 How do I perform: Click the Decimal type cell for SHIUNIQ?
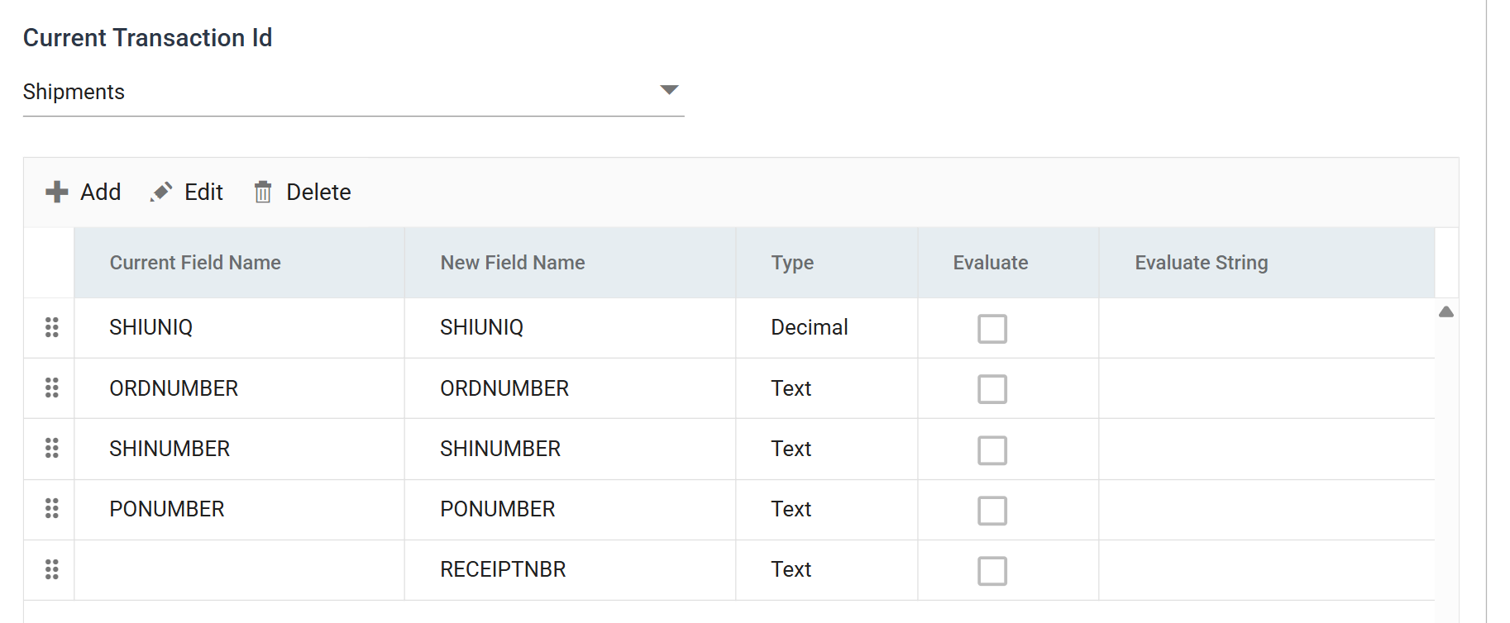coord(827,328)
